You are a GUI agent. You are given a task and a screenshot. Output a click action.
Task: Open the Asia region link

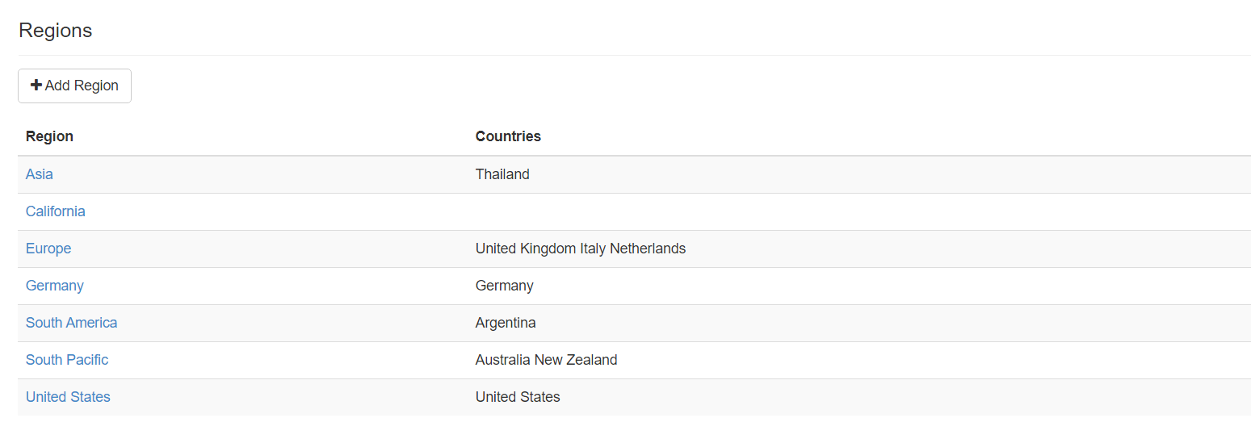tap(40, 174)
